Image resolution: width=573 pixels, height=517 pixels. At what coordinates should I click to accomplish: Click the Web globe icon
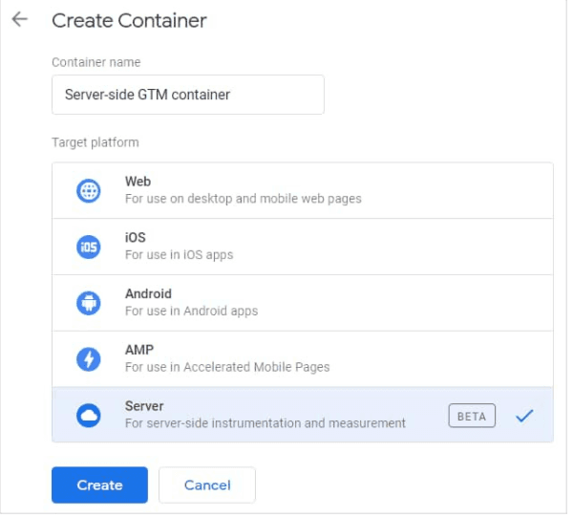pyautogui.click(x=88, y=191)
